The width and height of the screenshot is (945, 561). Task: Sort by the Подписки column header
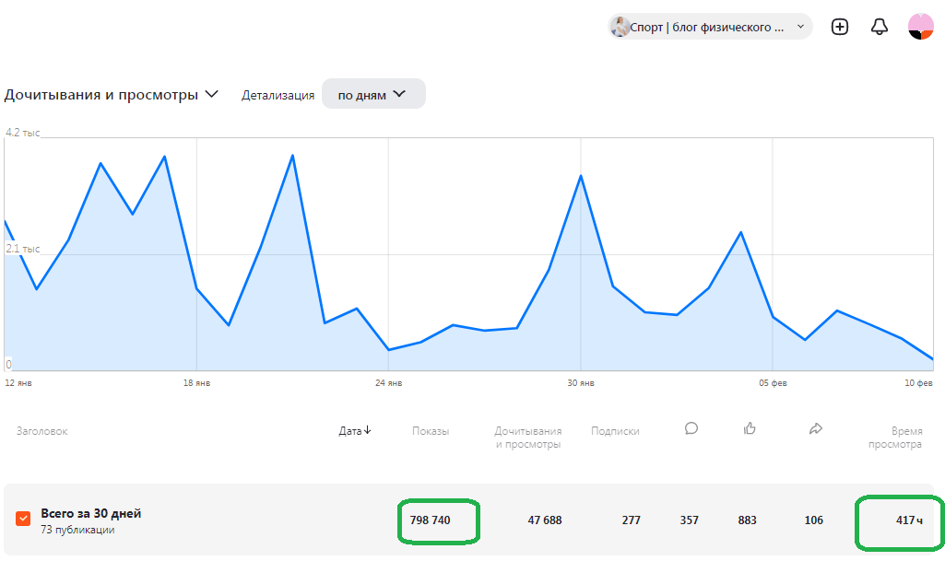615,431
